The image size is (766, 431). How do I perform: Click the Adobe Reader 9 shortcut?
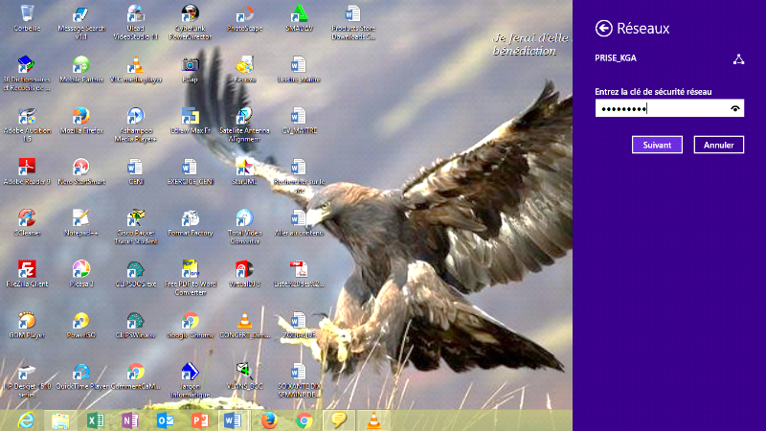click(27, 166)
